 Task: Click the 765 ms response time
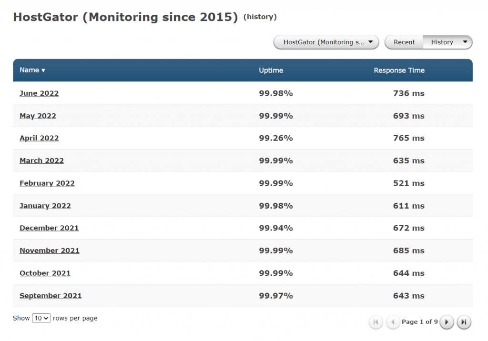(408, 138)
